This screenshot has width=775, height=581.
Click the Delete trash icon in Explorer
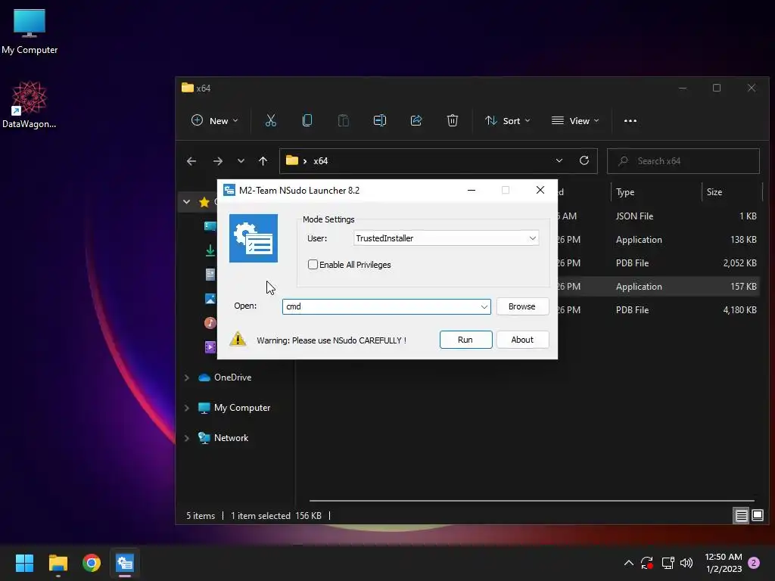pyautogui.click(x=453, y=120)
